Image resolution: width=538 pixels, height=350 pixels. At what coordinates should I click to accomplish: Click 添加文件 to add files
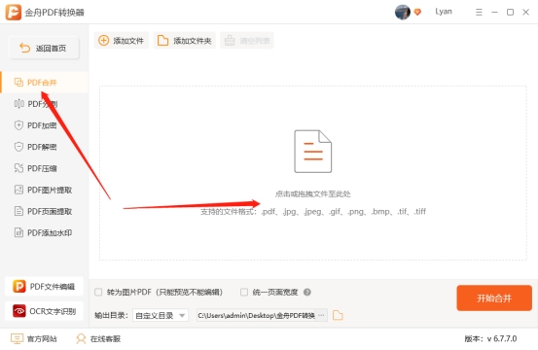point(122,41)
